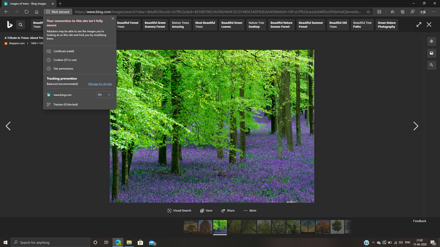Click the URL in the address bar
Image resolution: width=440 pixels, height=247 pixels.
[x=218, y=12]
